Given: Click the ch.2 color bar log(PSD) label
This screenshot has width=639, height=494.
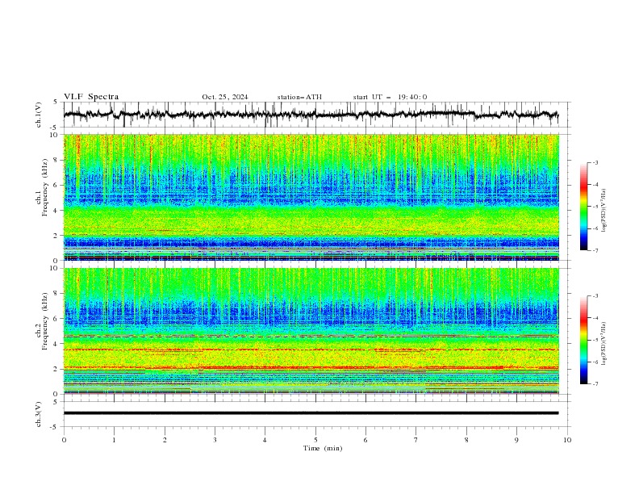Looking at the screenshot, I should 604,343.
